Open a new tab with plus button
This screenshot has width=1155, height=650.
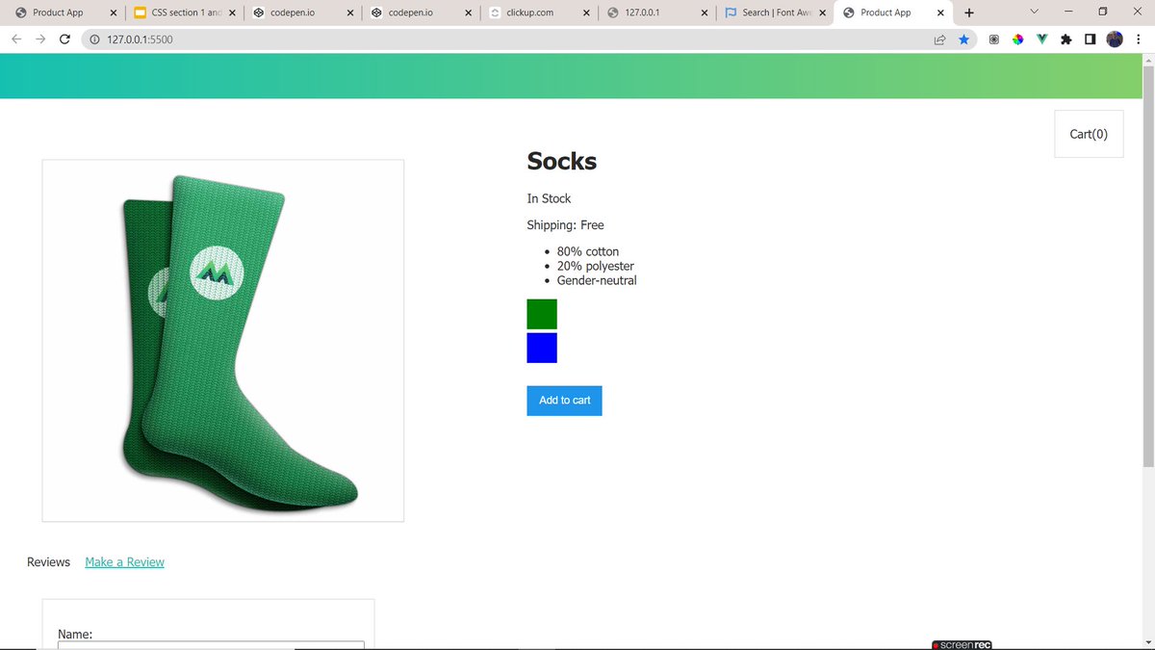tap(968, 13)
